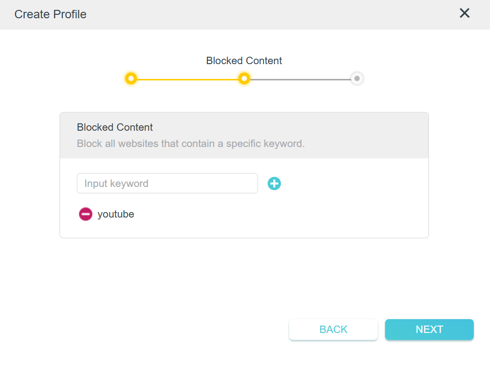490x367 pixels.
Task: Remove the youtube keyword with minus icon
Action: [85, 214]
